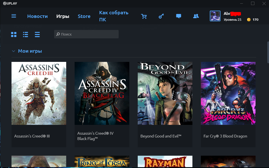Close the Uplay window
Viewport: 269px width, 168px height.
click(264, 3)
